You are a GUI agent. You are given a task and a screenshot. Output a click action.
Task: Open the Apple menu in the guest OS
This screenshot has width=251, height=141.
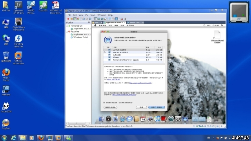[x=95, y=25]
